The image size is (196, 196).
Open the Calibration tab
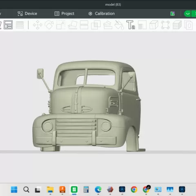point(101,13)
